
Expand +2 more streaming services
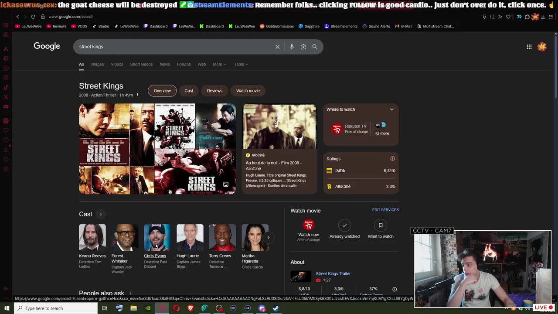click(x=382, y=129)
